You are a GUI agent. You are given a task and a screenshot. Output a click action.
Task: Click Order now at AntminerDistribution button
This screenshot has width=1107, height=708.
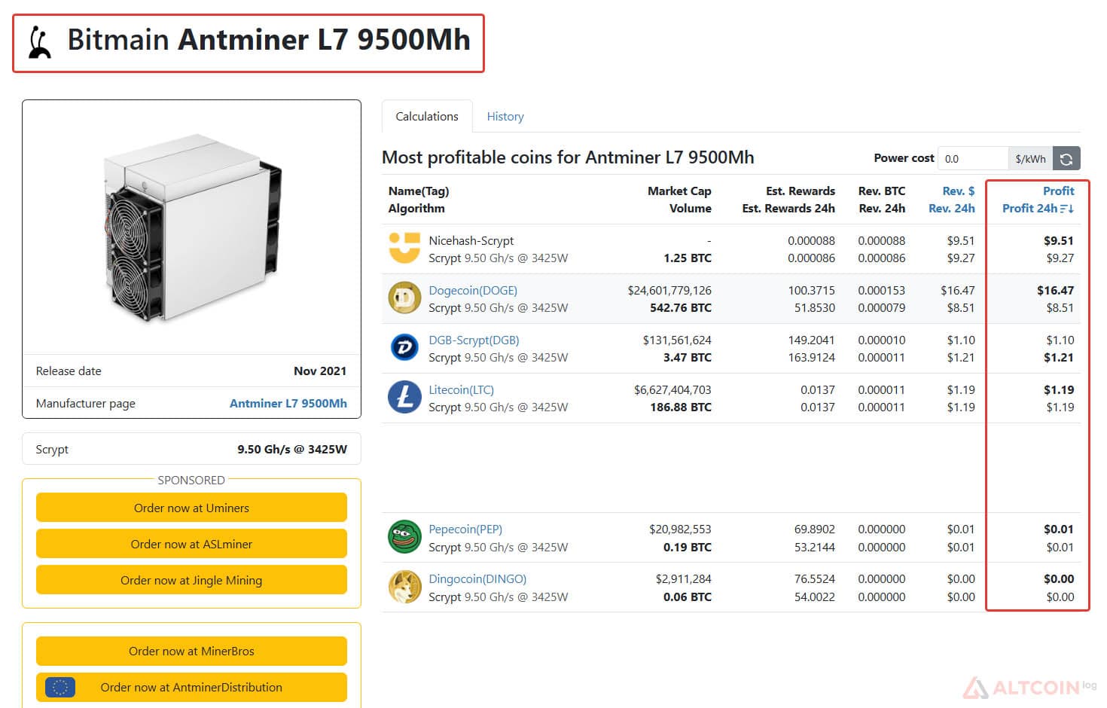click(x=191, y=687)
